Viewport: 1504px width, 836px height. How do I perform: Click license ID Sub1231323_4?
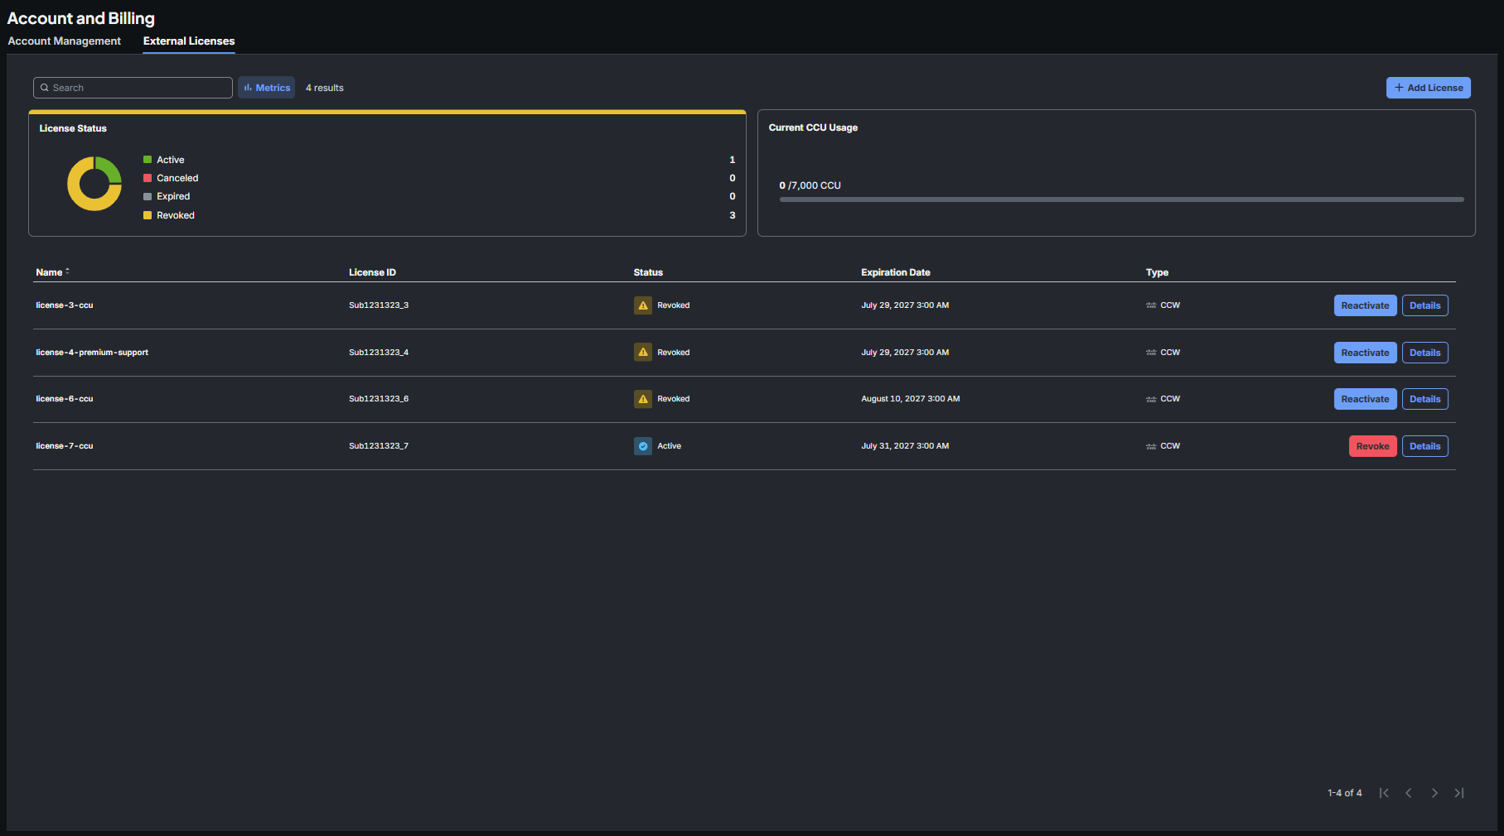[379, 353]
